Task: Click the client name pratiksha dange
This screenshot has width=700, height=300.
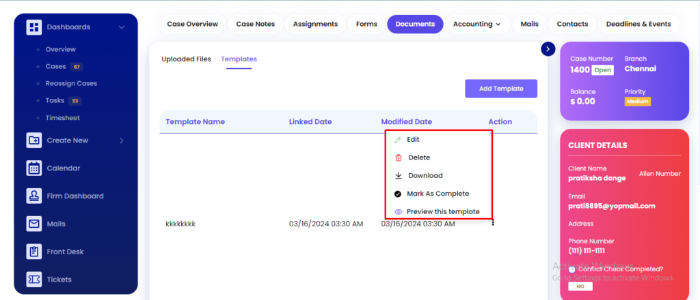Action: coord(597,178)
